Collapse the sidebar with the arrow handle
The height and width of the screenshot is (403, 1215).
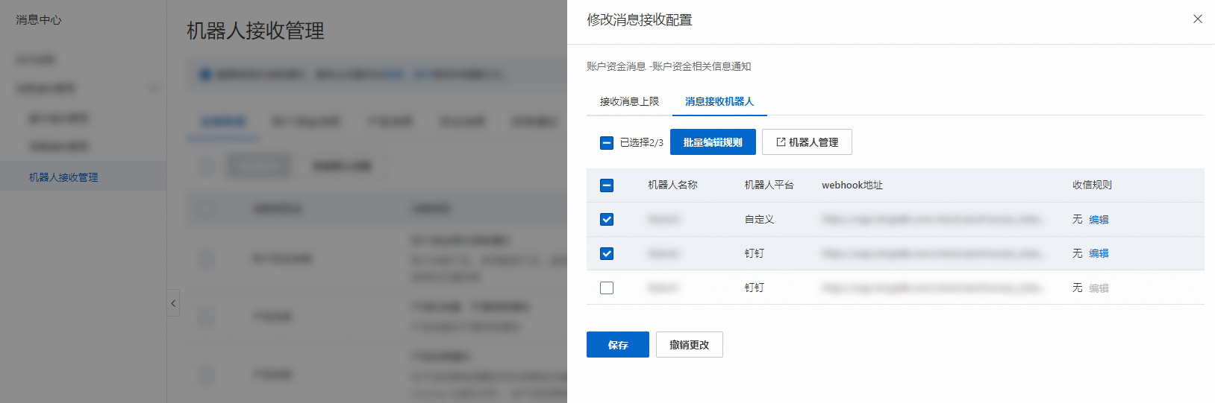(x=173, y=303)
